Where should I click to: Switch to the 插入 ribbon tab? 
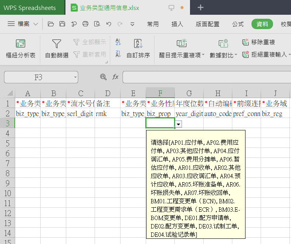177,24
